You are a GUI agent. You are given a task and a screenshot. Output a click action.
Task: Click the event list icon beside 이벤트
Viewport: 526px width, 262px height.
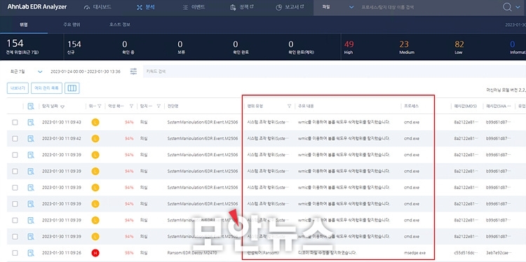[185, 8]
